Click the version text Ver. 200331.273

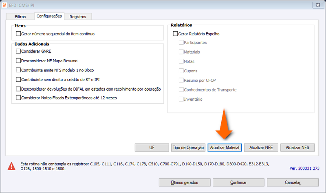tap(304, 168)
